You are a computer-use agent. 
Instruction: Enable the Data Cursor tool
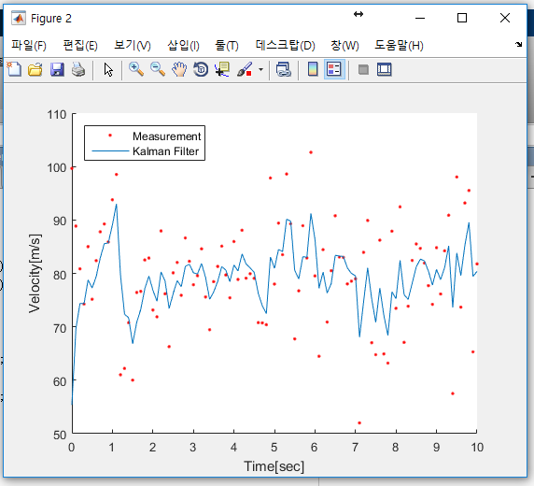[222, 69]
